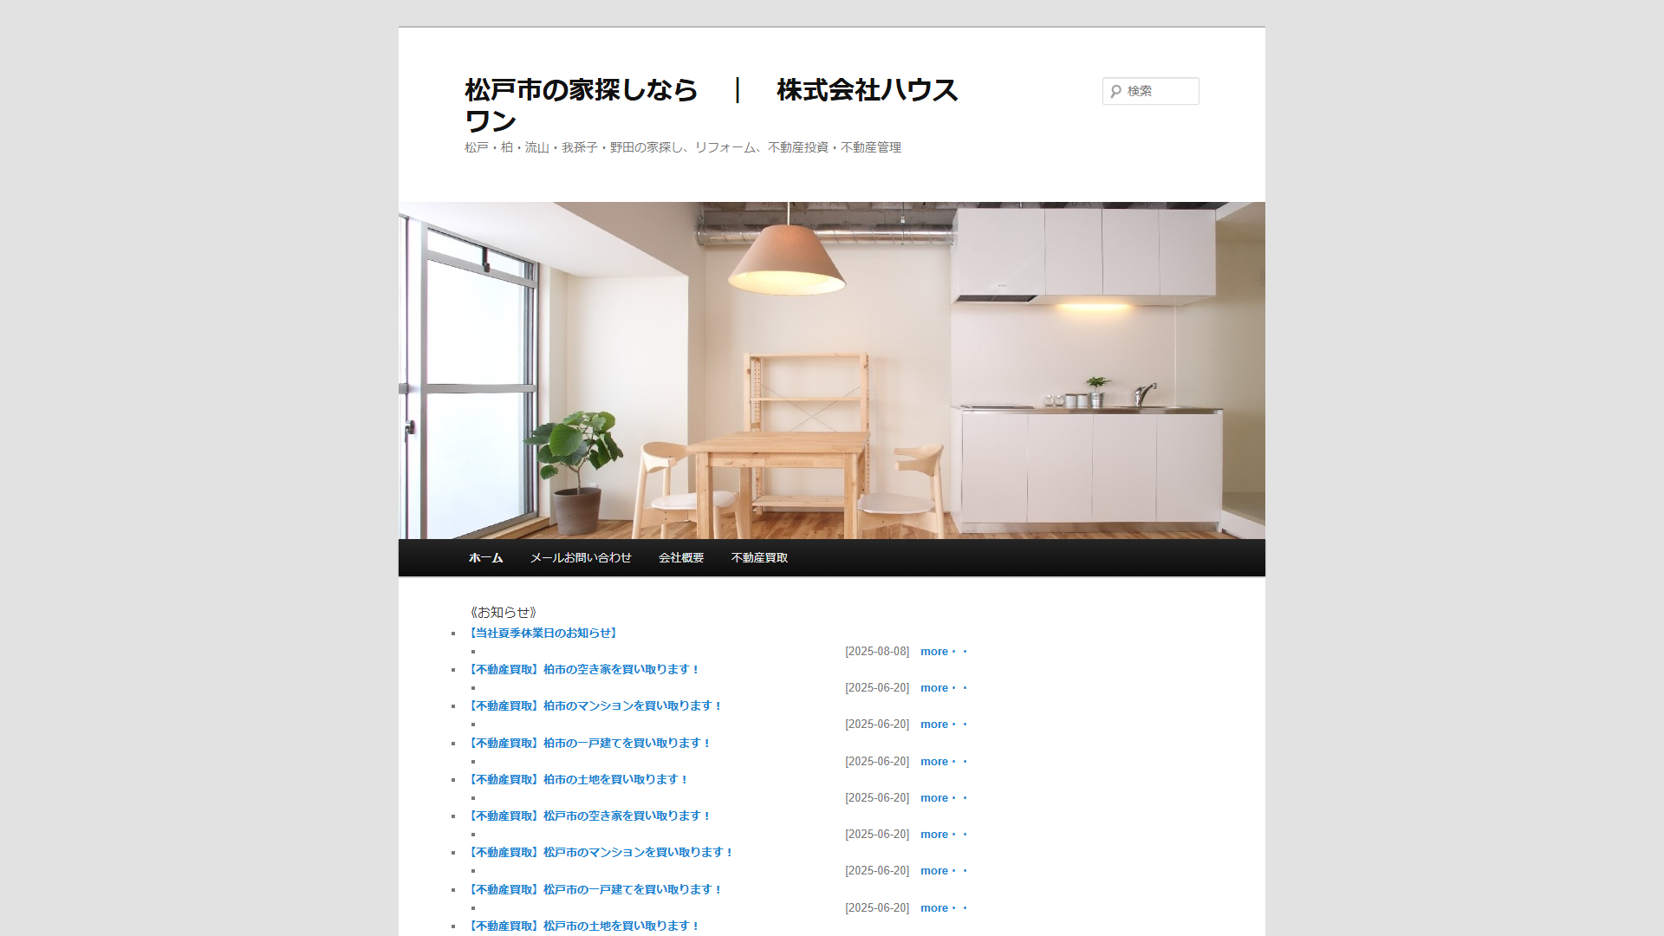Open 松戸市の土地を買い取ります link
Image resolution: width=1664 pixels, height=936 pixels.
click(x=583, y=926)
